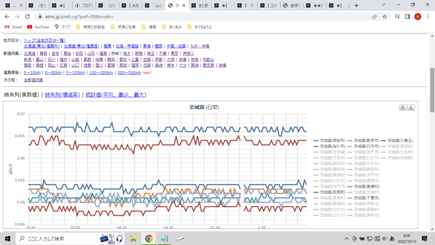Print the Ibaraki chart
Screen dimensions: 435x245
[x=403, y=108]
